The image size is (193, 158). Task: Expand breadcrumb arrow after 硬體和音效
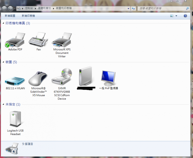coord(54,8)
